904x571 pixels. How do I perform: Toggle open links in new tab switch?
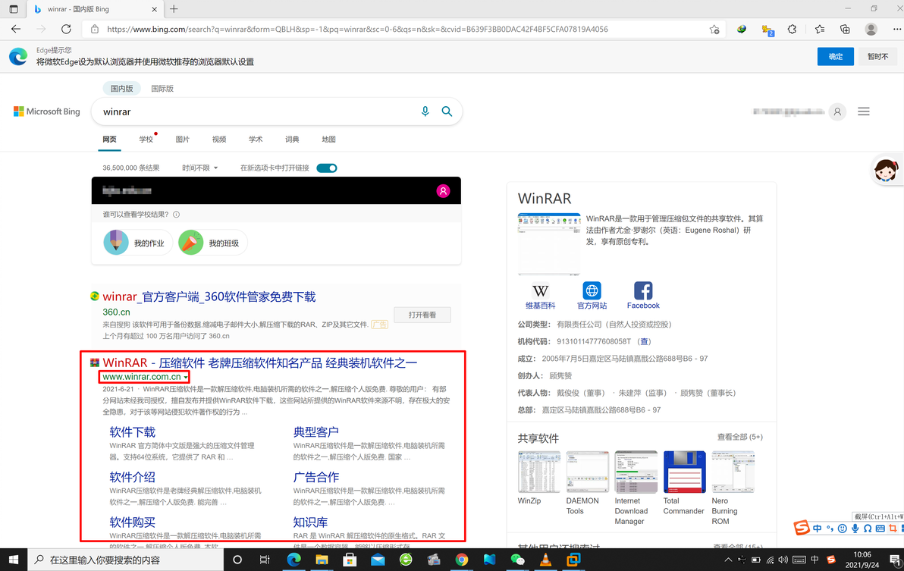tap(327, 168)
